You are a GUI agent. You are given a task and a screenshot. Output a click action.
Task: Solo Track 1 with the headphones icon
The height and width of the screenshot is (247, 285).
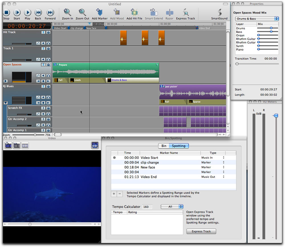[48, 59]
